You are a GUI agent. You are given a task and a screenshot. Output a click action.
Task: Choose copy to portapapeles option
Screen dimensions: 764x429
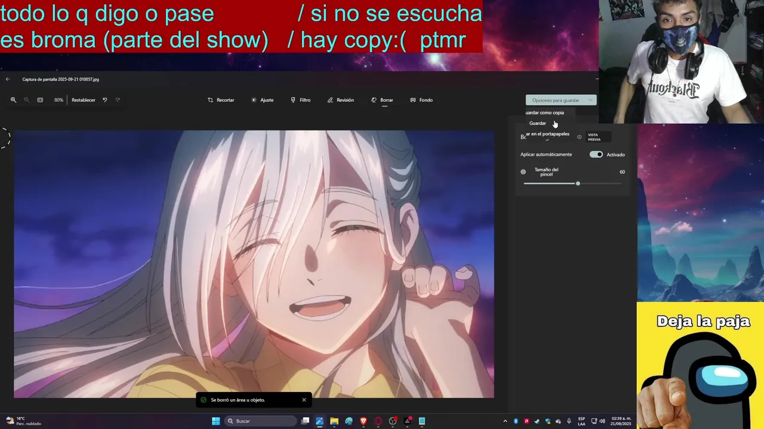547,134
